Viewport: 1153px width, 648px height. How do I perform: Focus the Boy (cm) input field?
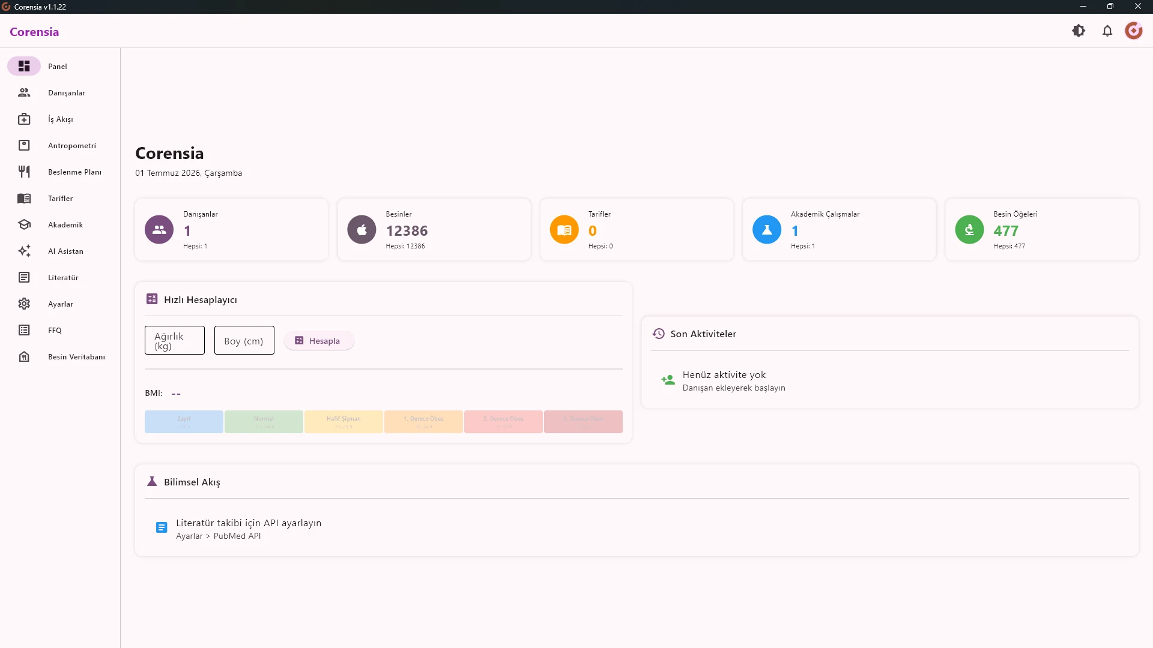coord(244,340)
